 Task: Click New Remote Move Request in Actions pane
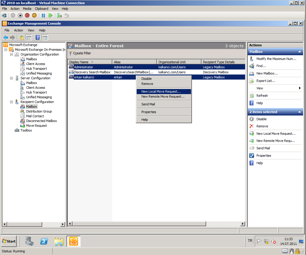[x=276, y=141]
